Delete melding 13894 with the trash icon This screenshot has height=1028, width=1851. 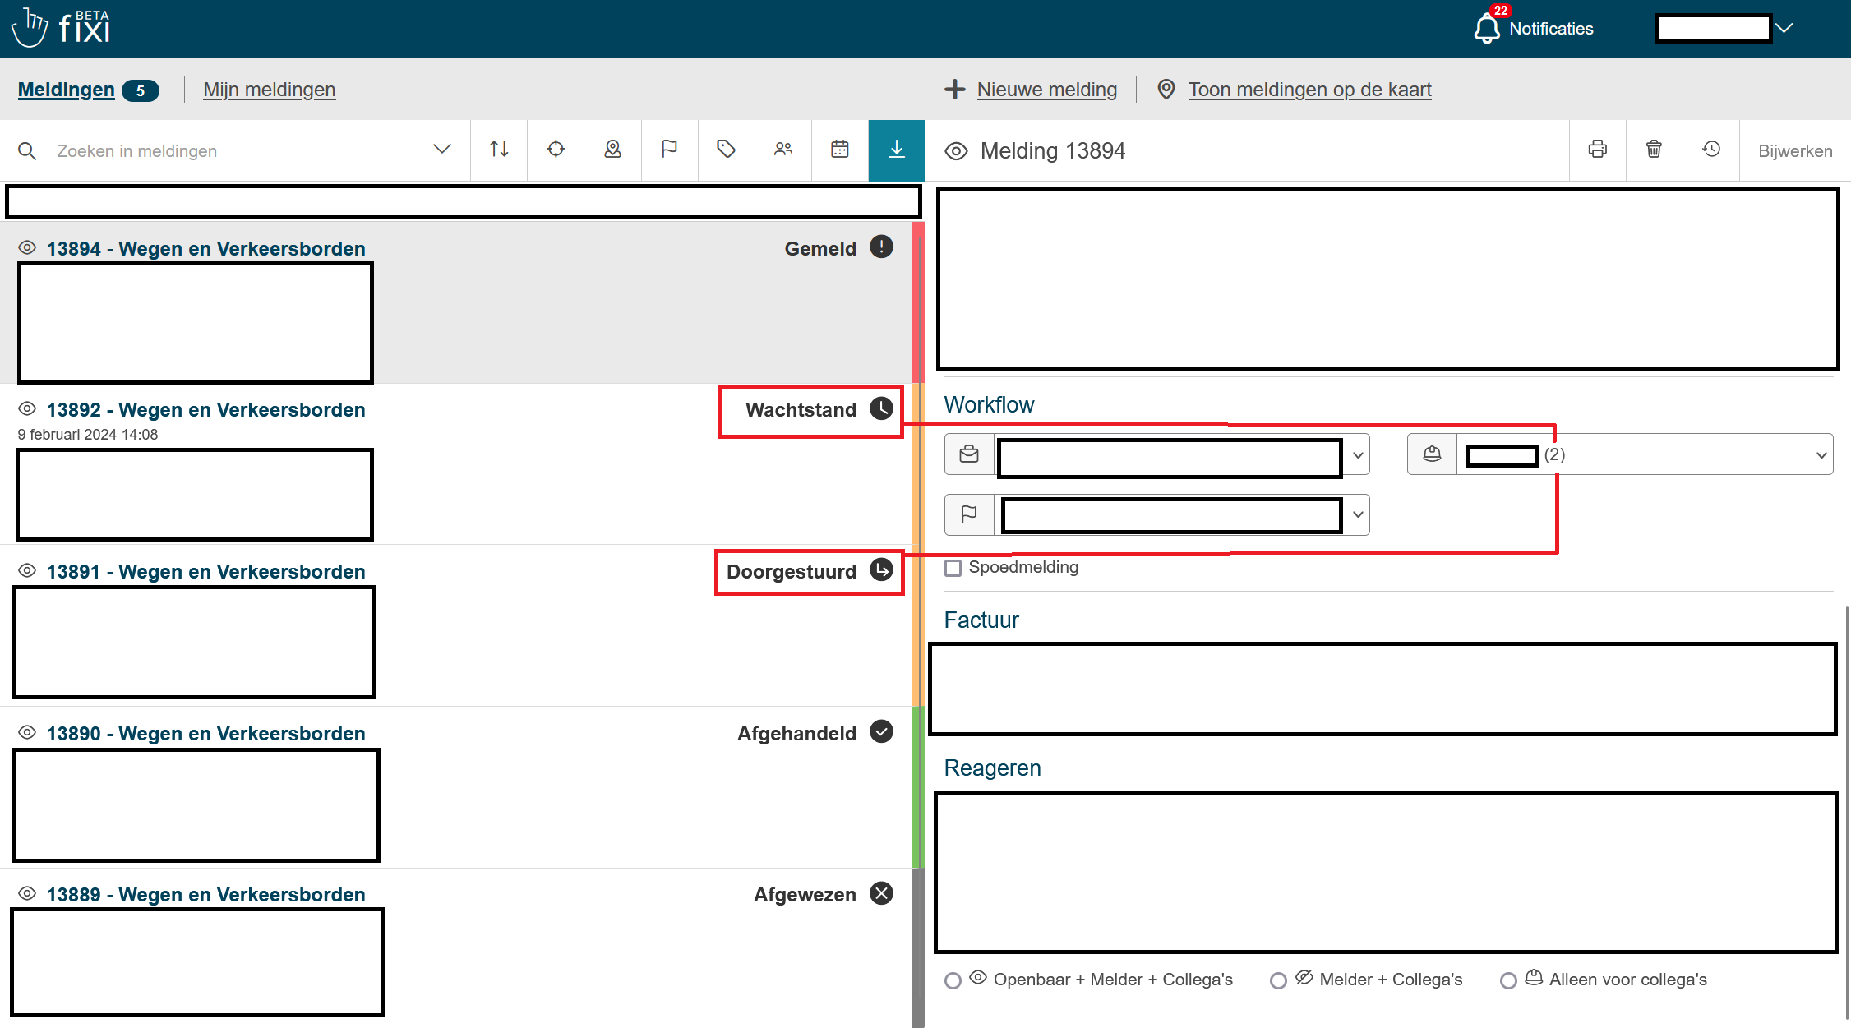1654,150
